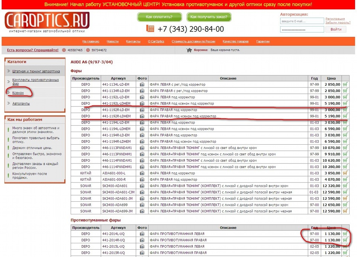Viewport: 357px width, 257px height.
Task: Open Контакты menu item
Action: [133, 41]
